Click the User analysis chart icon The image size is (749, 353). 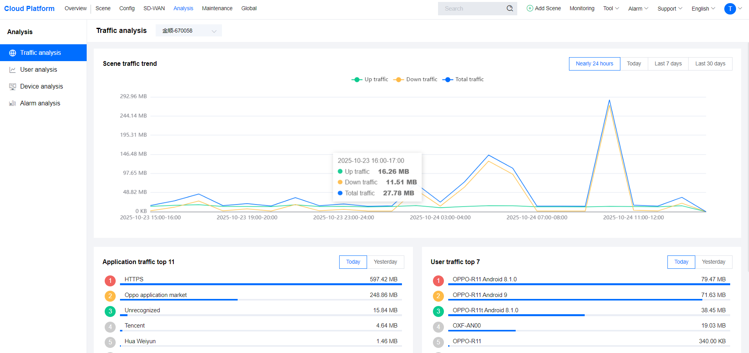(13, 70)
